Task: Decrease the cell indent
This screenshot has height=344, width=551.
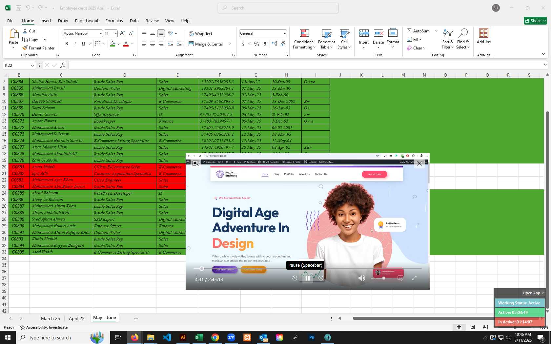Action: 171,44
